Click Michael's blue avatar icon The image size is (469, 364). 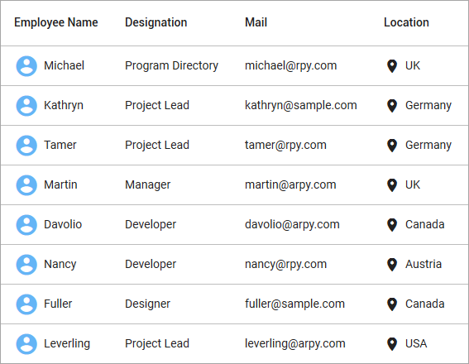(26, 66)
